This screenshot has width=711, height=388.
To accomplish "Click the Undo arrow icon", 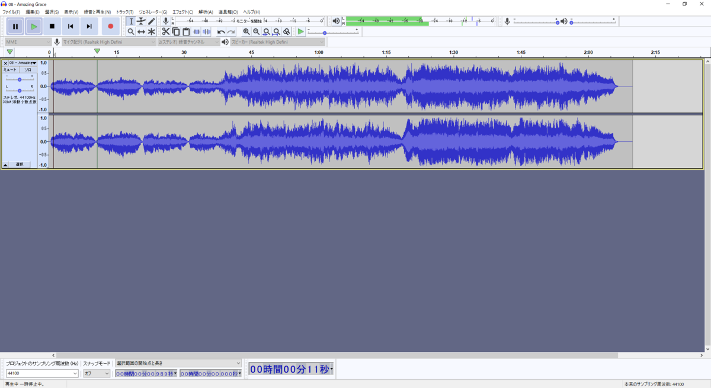I will 221,31.
